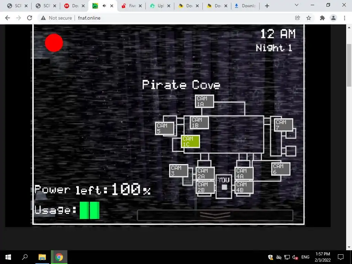Click the scrollbar up arrow
The height and width of the screenshot is (264, 352).
[x=349, y=27]
